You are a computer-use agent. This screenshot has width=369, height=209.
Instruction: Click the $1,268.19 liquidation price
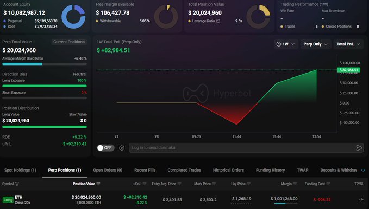(x=242, y=199)
